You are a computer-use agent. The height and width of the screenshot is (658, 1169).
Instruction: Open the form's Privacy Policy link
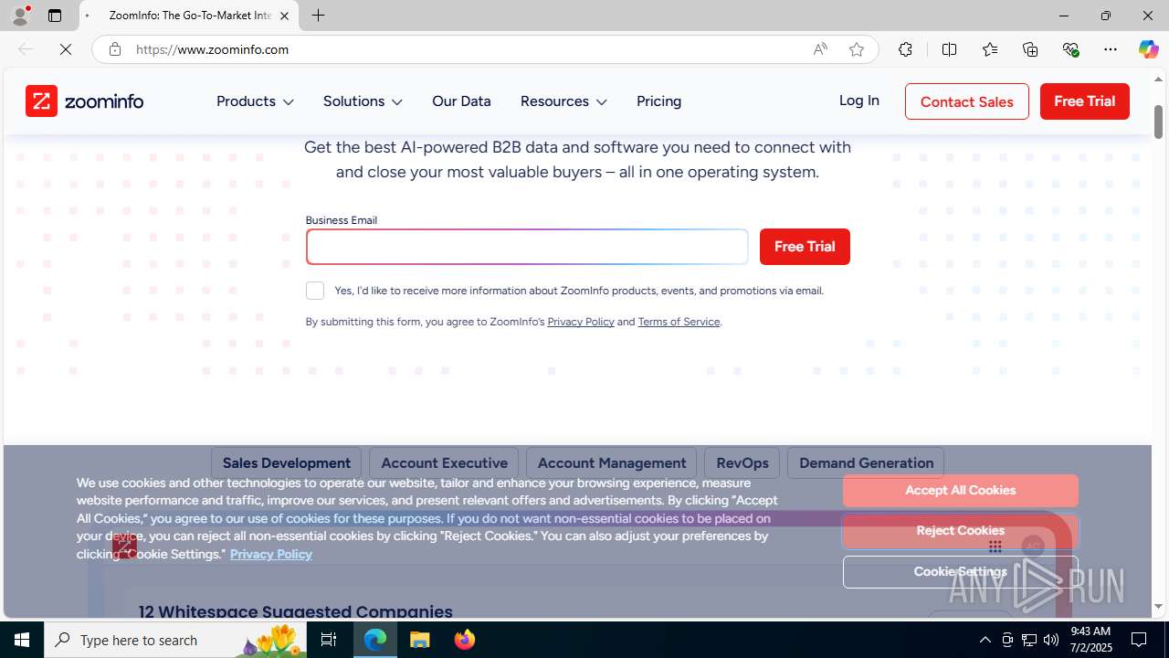coord(581,322)
